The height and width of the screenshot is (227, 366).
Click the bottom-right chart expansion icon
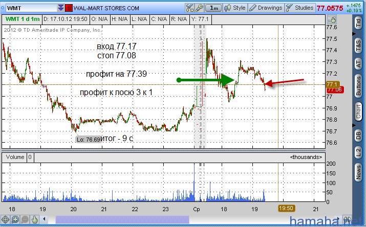pyautogui.click(x=348, y=219)
